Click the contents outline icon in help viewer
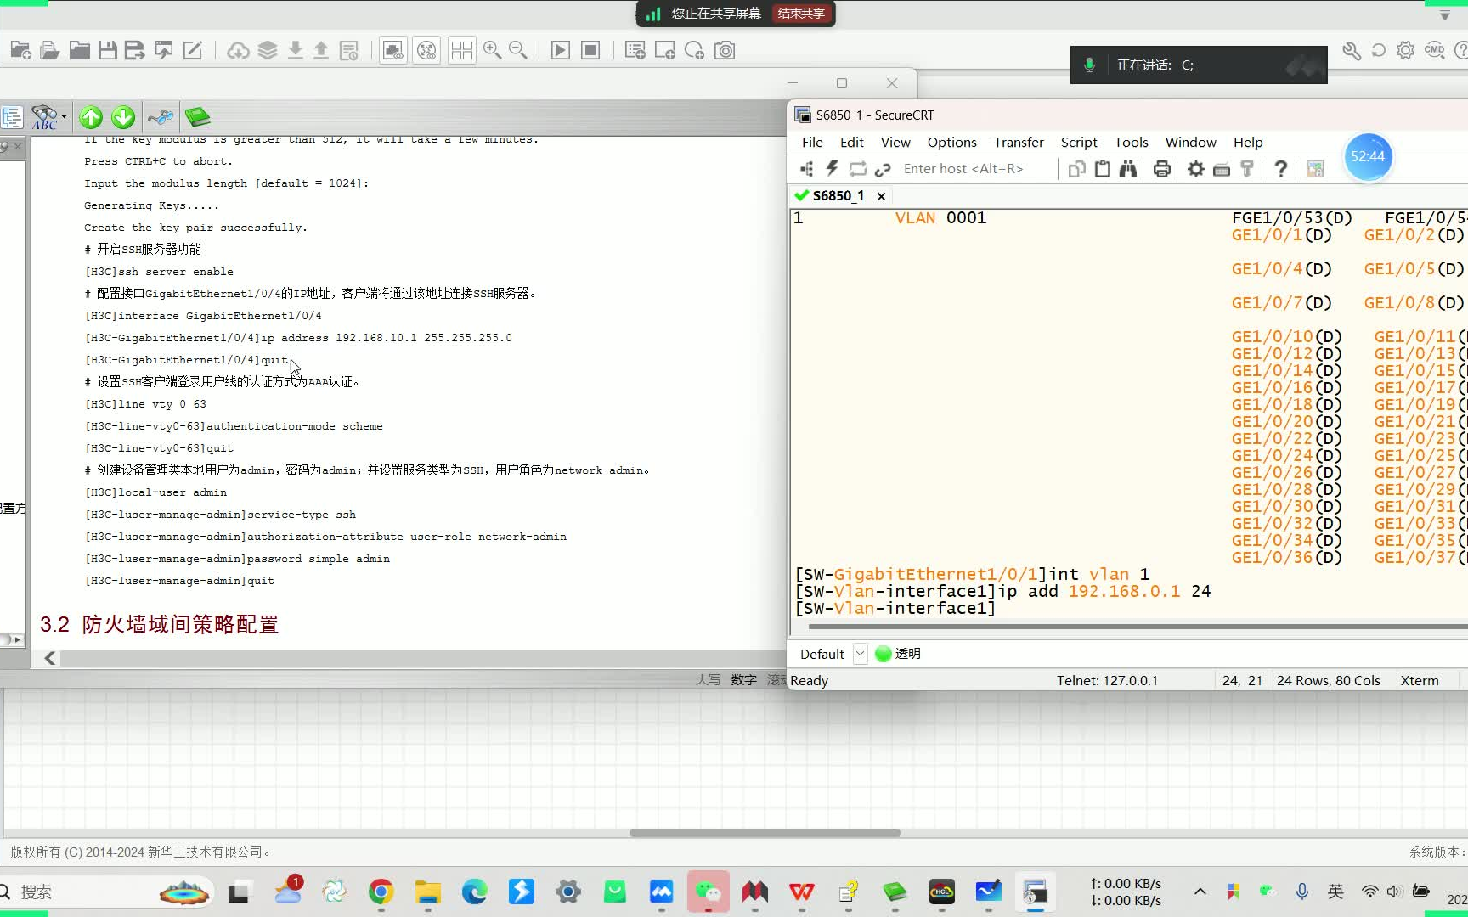Viewport: 1468px width, 917px height. [12, 117]
